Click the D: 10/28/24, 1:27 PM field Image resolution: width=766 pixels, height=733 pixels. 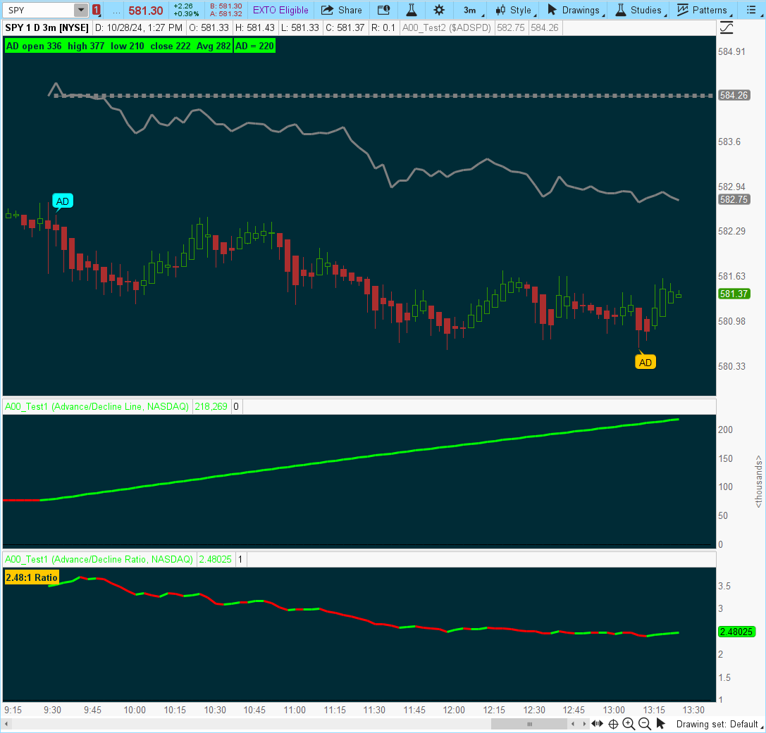[x=139, y=28]
